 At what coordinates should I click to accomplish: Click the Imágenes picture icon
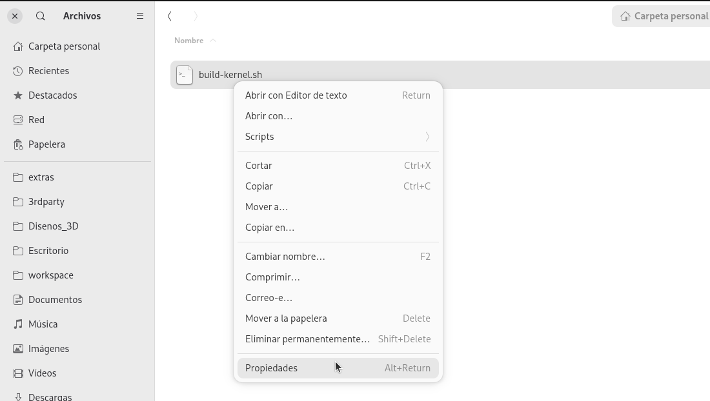pyautogui.click(x=18, y=349)
